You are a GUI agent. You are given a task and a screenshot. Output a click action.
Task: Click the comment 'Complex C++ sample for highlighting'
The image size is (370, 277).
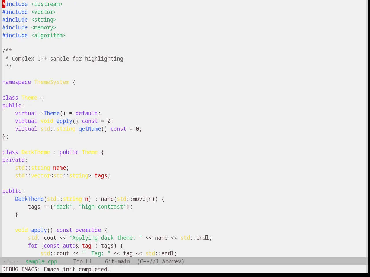coord(67,59)
